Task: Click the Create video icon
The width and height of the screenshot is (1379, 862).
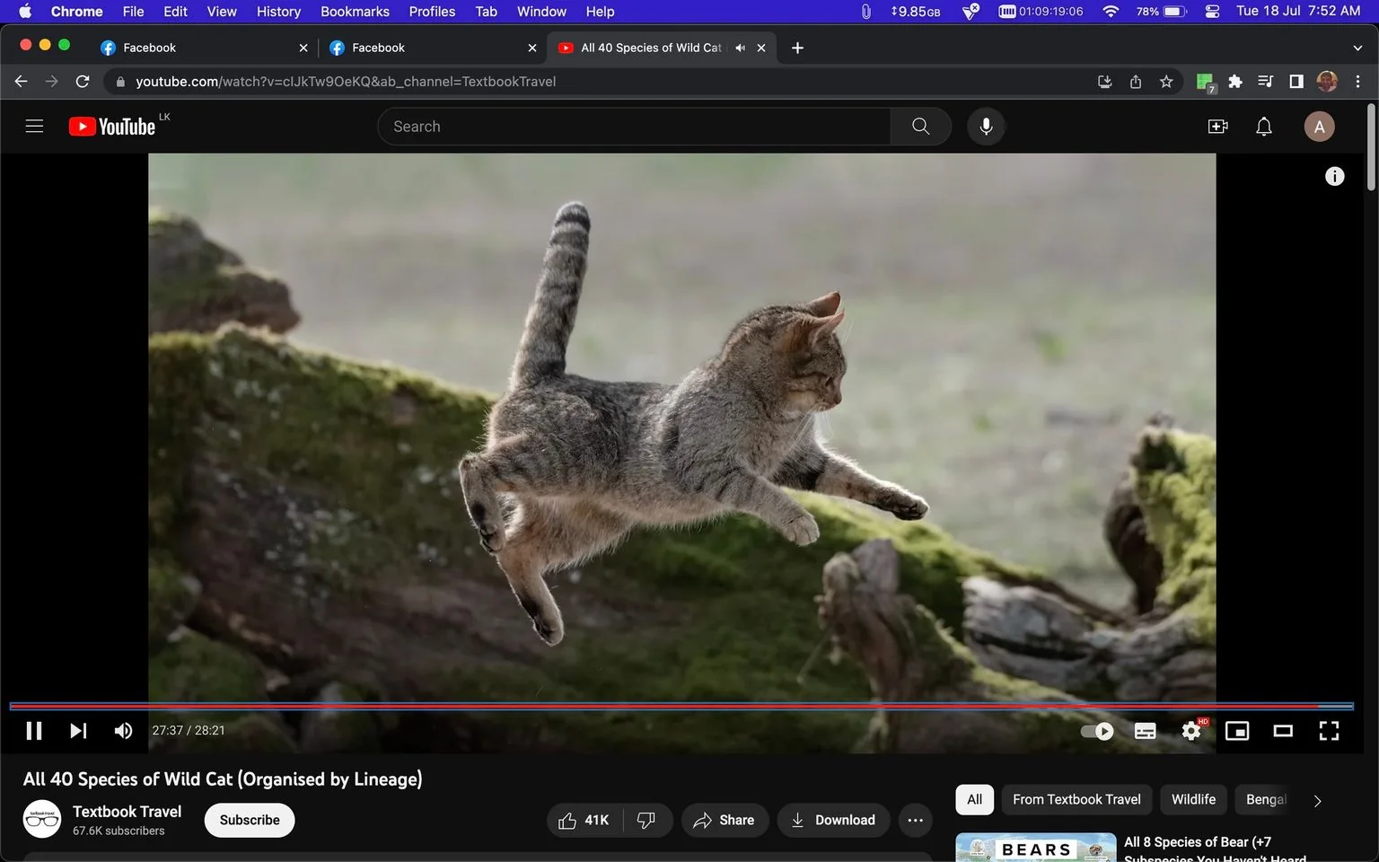Action: point(1217,127)
